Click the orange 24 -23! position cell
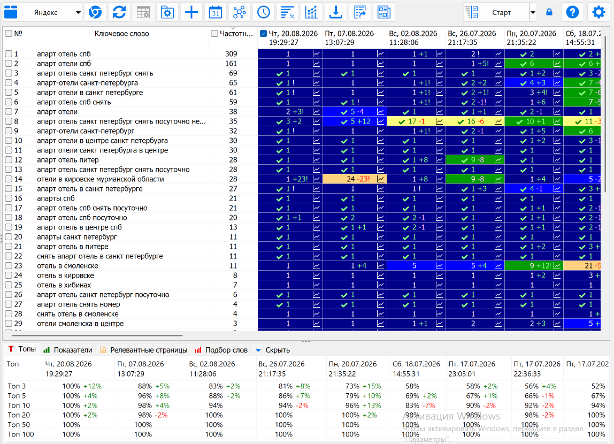 pyautogui.click(x=355, y=179)
